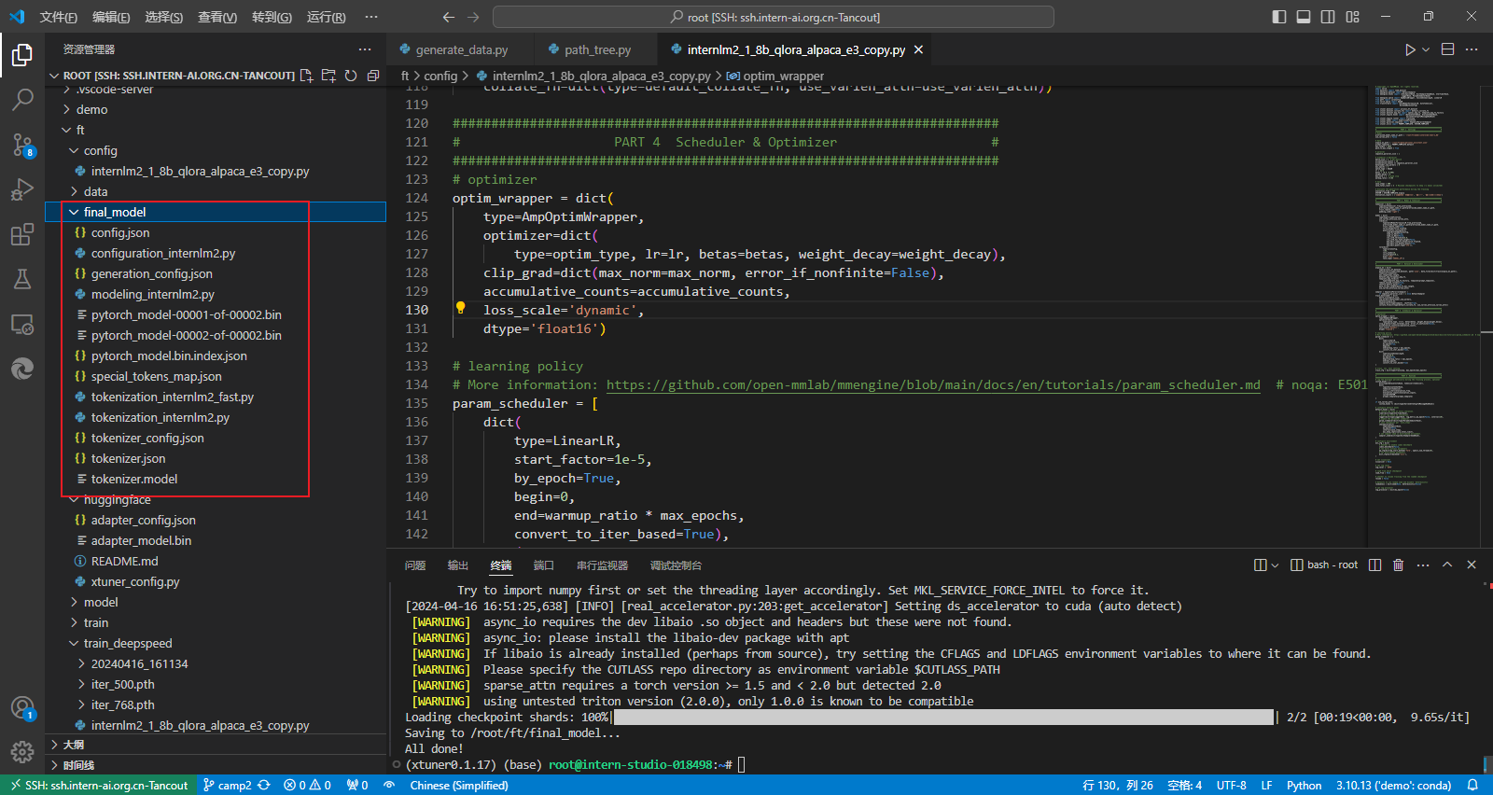
Task: Click the lightbulb code action on line 130
Action: [460, 309]
